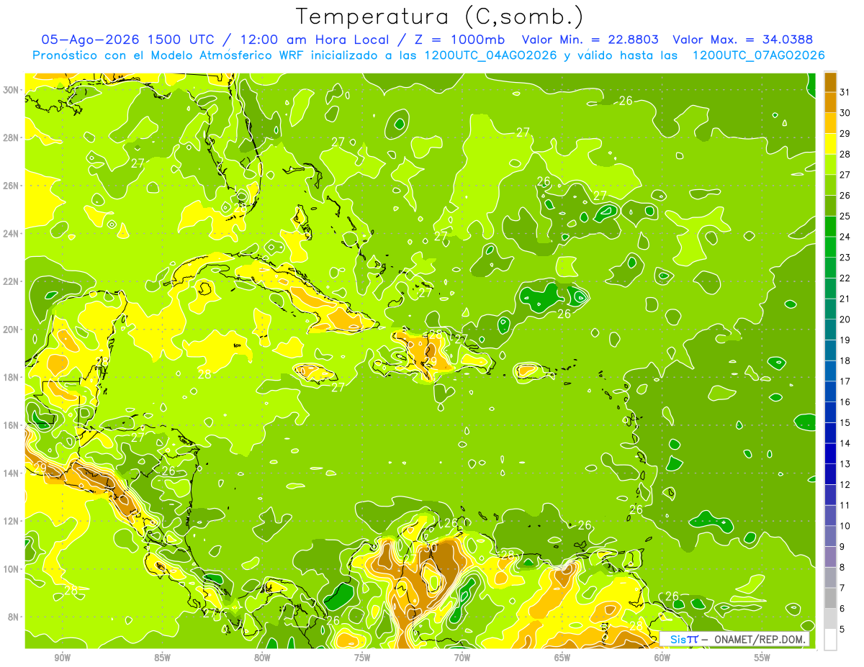Click latitude label 30N
This screenshot has height=667, width=864.
click(12, 89)
